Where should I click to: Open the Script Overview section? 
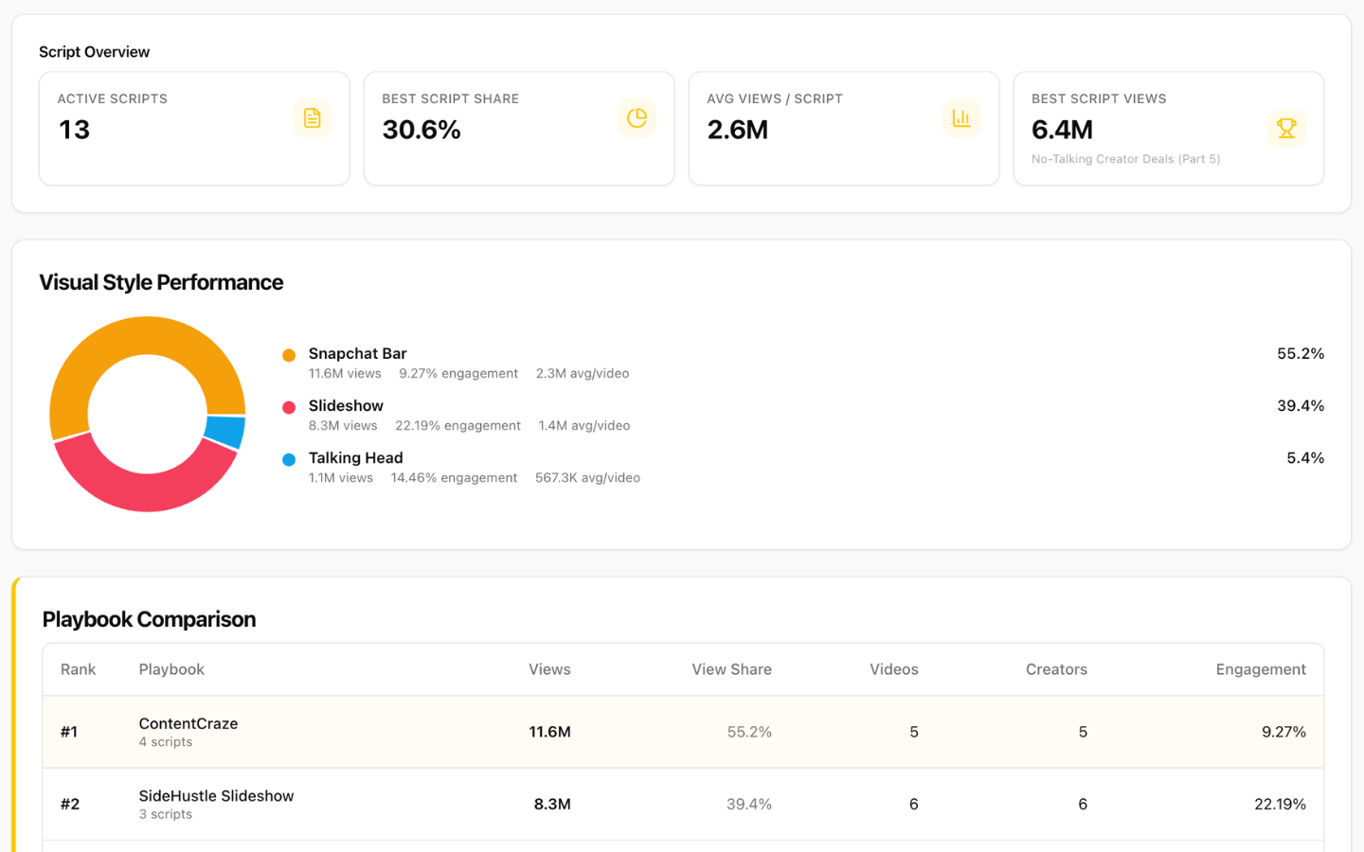point(94,52)
